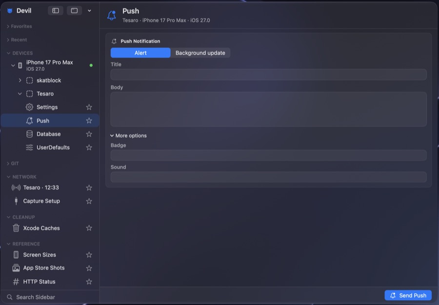Image resolution: width=439 pixels, height=305 pixels.
Task: Click the Tesaro device subtitle text
Action: click(x=166, y=20)
